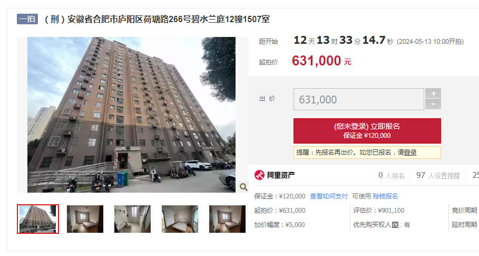479x256 pixels.
Task: Click the 优 priority buyer badge icon
Action: click(x=395, y=225)
